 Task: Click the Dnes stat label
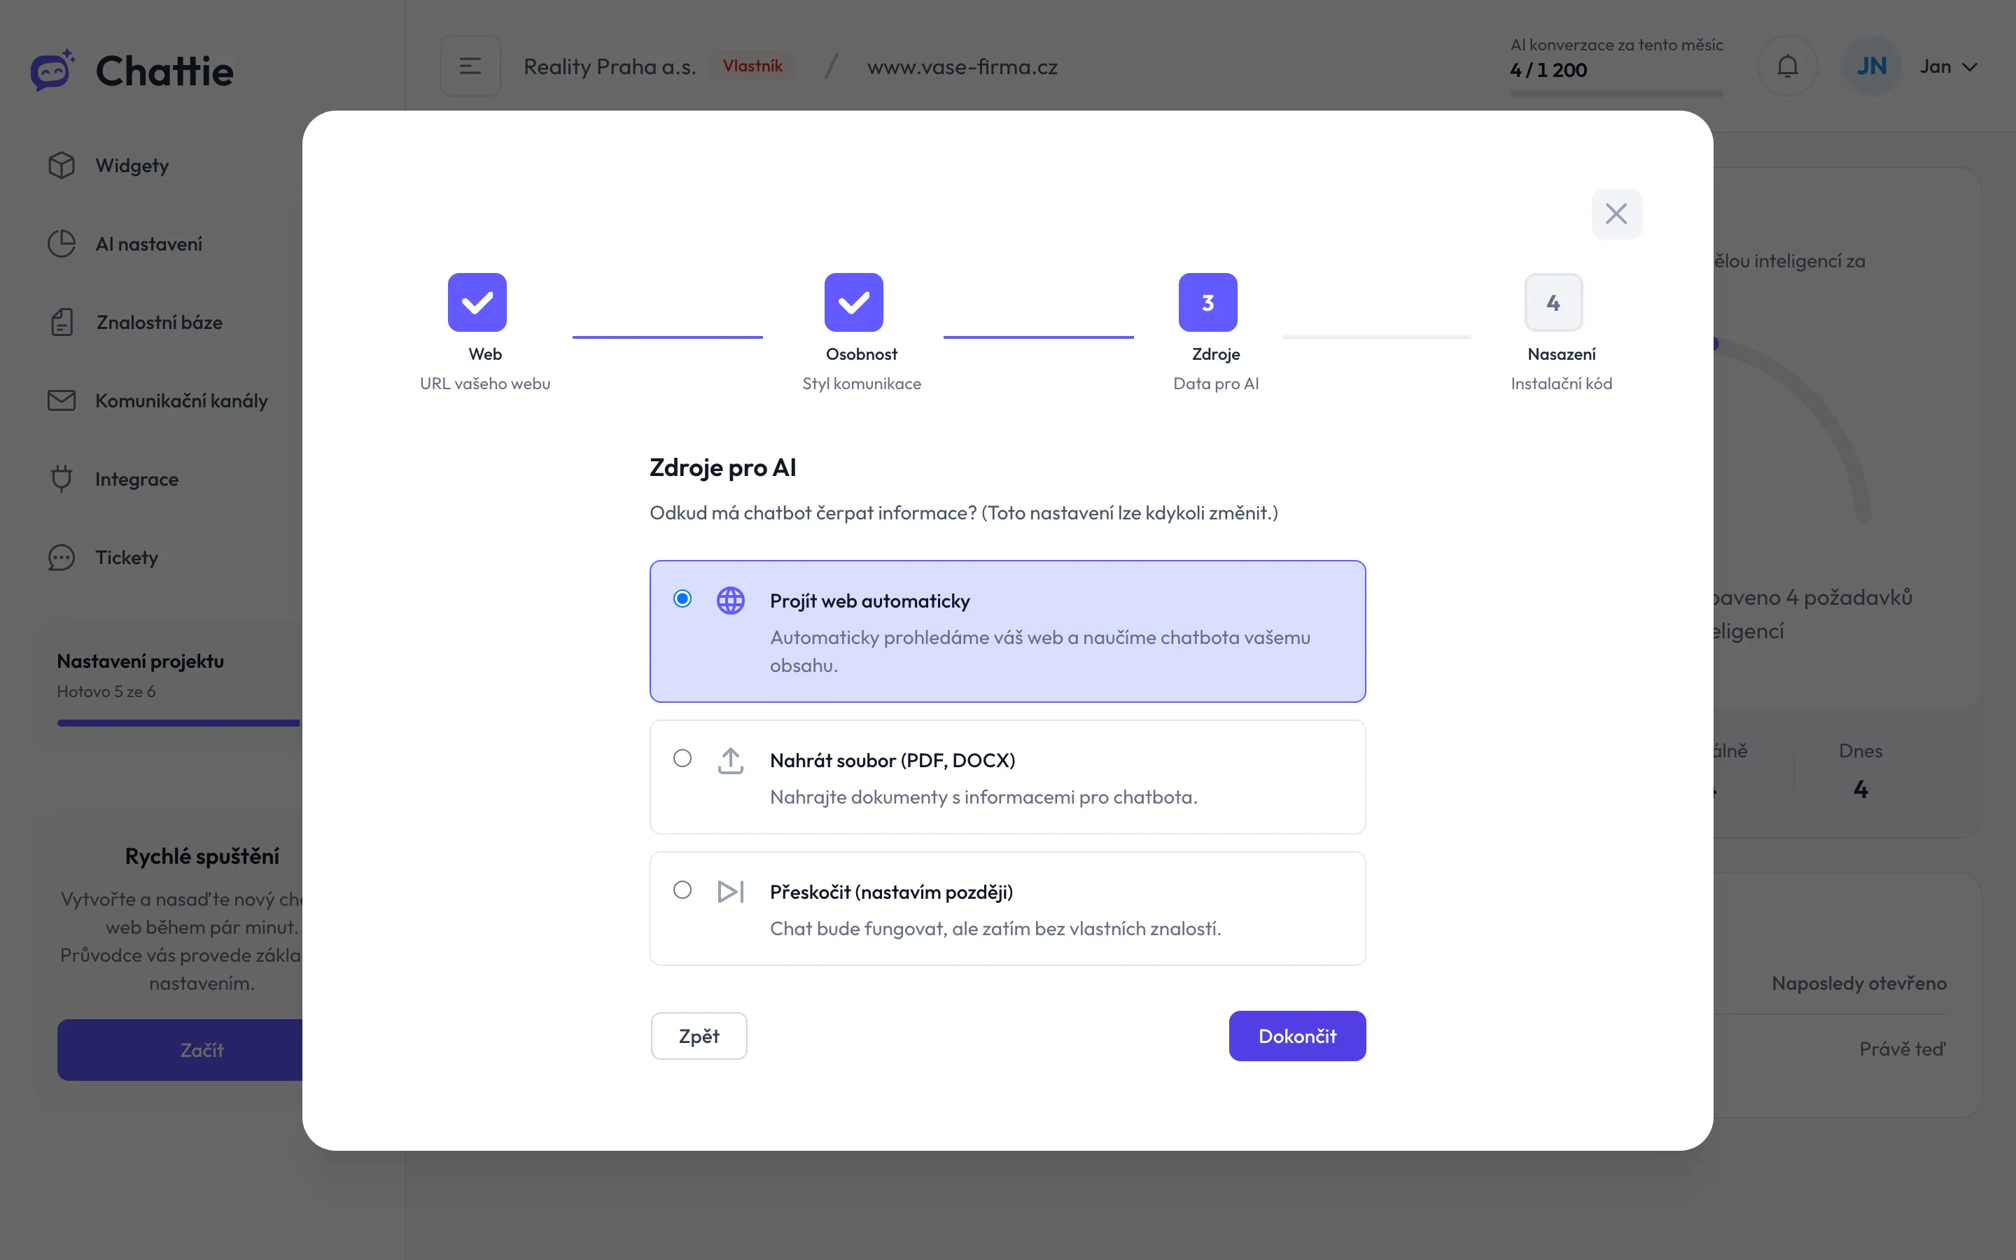tap(1860, 751)
